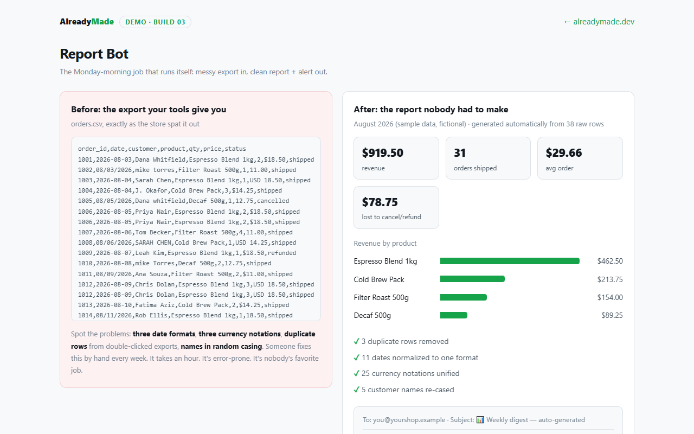The image size is (694, 434).
Task: Click the Monday-morning job tagline
Action: coord(194,72)
